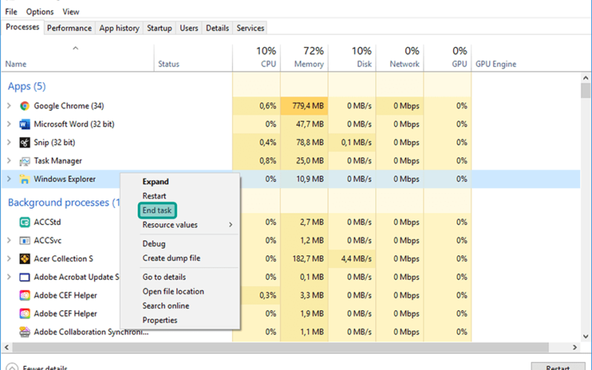Click the Google Chrome app icon
592x370 pixels.
[x=24, y=106]
